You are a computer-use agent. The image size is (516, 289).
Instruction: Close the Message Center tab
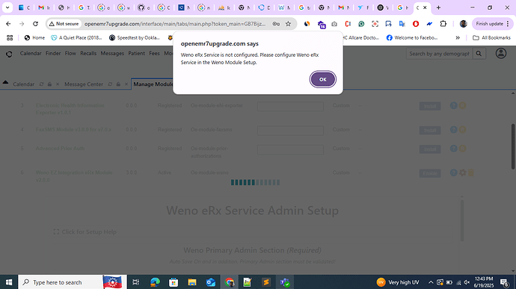click(x=126, y=84)
